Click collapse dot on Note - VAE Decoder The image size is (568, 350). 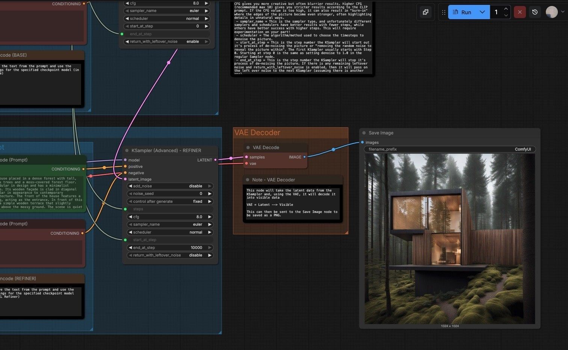click(248, 180)
